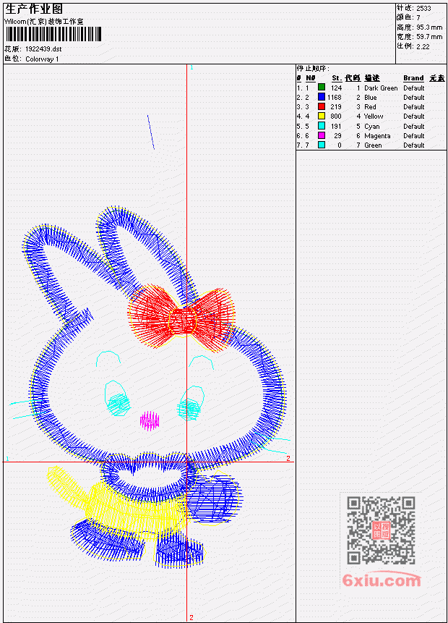This screenshot has width=448, height=623.
Task: Click the Dark Green color swatch
Action: pyautogui.click(x=322, y=88)
